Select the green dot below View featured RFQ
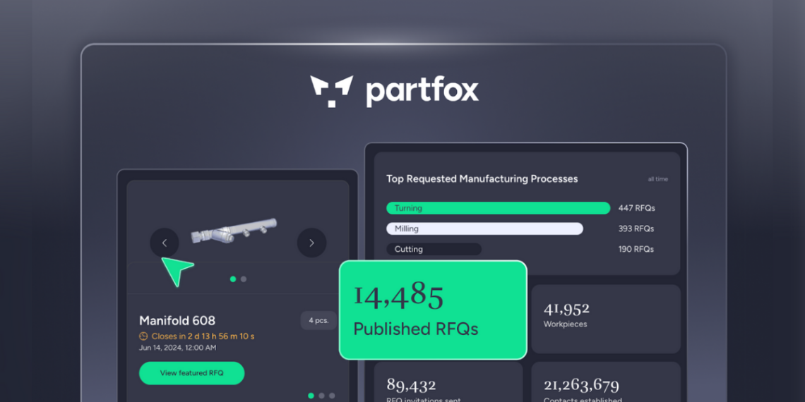This screenshot has width=805, height=402. point(311,396)
